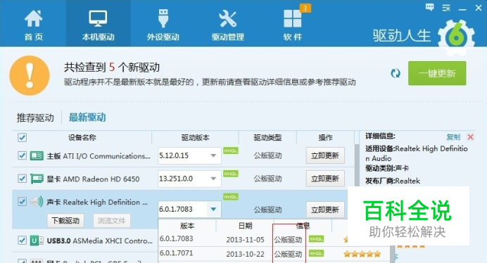Image resolution: width=487 pixels, height=263 pixels.
Task: Click the 驱动类别:声卡 text
Action: click(x=387, y=168)
